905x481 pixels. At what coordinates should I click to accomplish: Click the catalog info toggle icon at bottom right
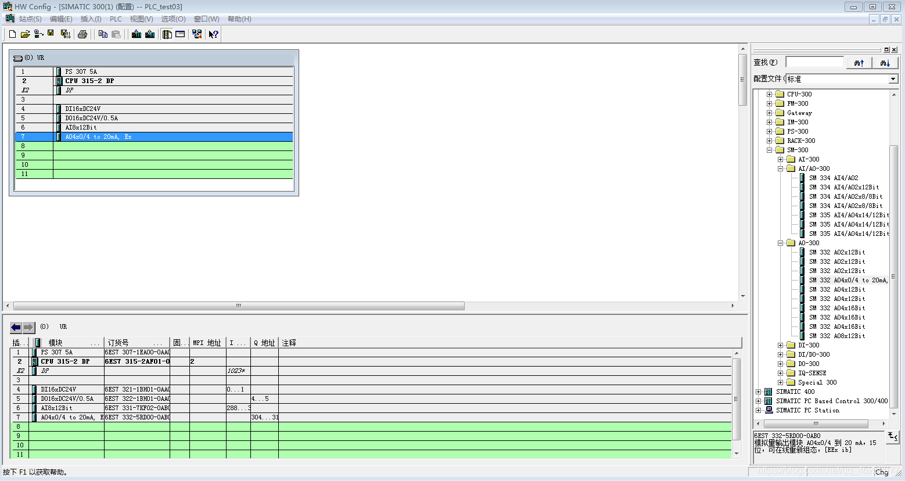(x=893, y=437)
